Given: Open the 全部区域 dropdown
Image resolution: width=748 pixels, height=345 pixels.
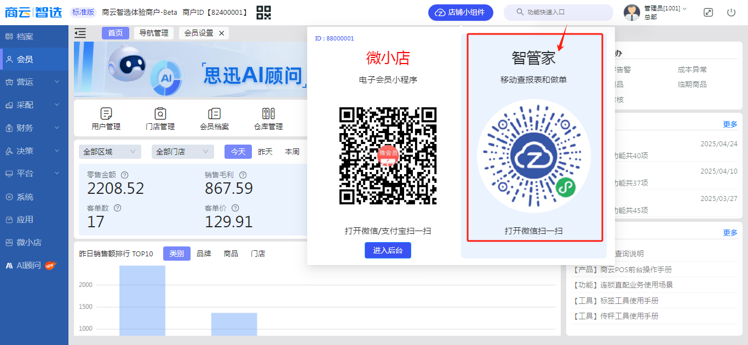Looking at the screenshot, I should [110, 152].
